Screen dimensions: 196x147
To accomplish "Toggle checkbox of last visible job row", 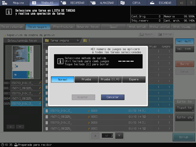I will [x=47, y=128].
